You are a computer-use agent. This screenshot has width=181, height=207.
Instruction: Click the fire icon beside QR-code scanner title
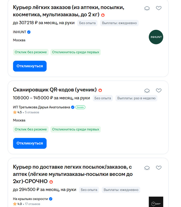coord(100,90)
